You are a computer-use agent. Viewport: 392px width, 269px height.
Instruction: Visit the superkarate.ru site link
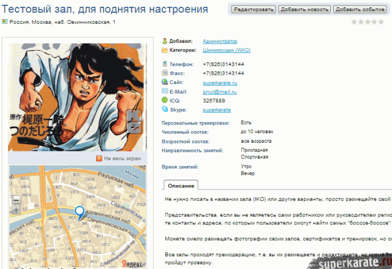[x=220, y=83]
